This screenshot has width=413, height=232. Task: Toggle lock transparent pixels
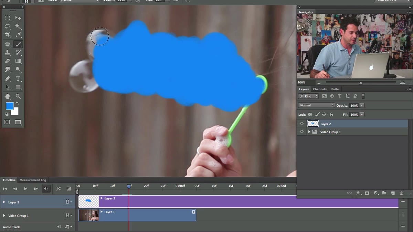pyautogui.click(x=310, y=115)
